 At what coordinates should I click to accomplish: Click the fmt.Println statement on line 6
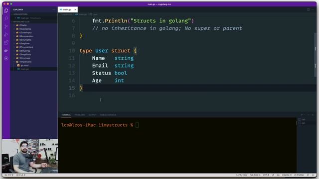tap(143, 21)
